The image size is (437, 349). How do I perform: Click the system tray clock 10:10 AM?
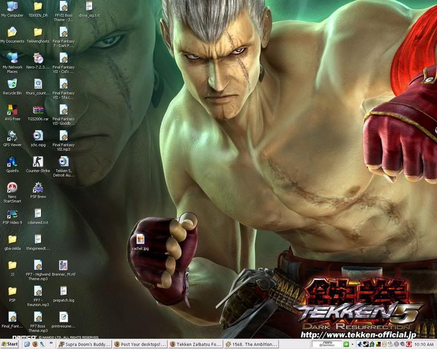(424, 345)
